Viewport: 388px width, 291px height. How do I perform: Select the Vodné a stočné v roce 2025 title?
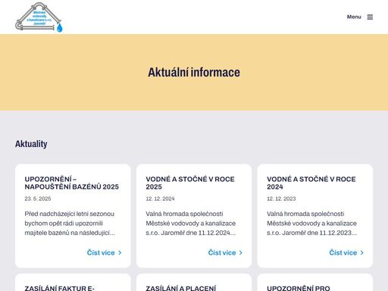(190, 183)
